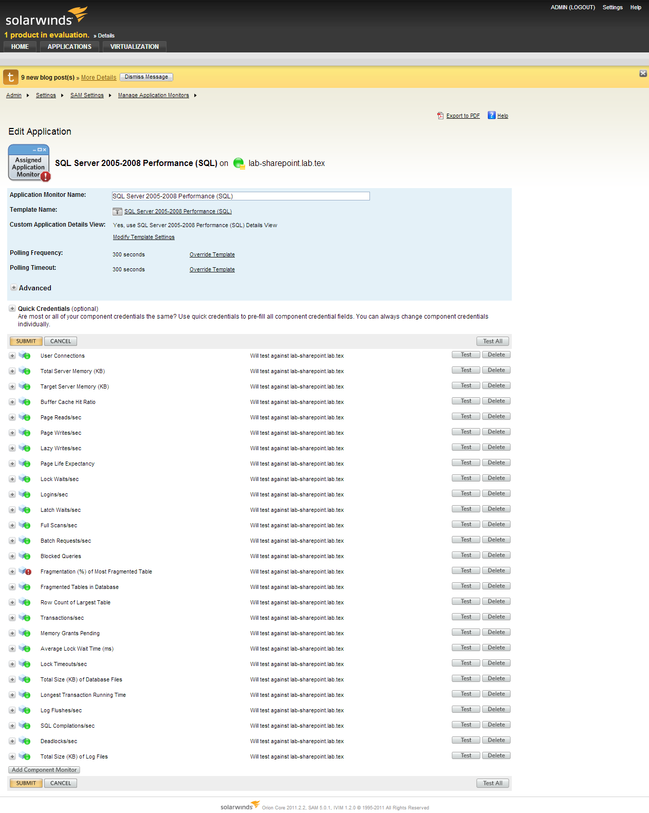Click the Logins/sec status icon
Viewport: 649px width, 813px height.
(x=25, y=494)
